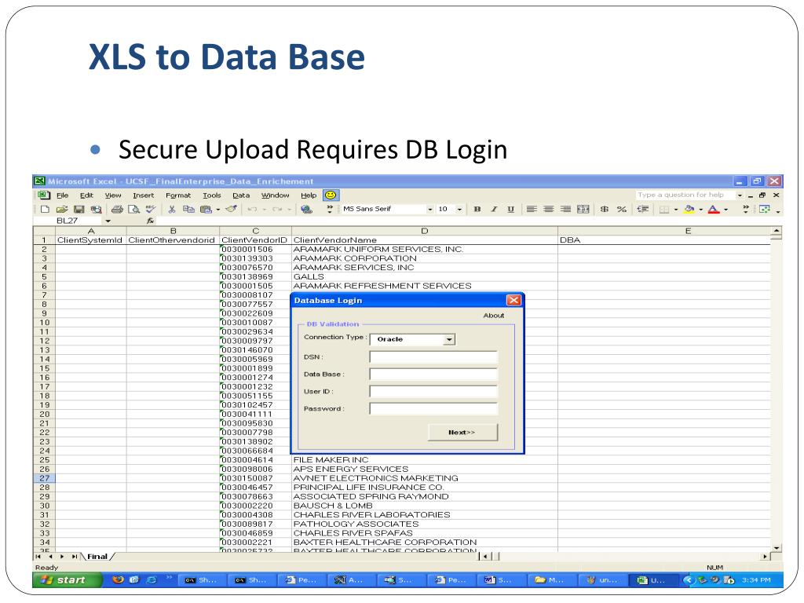Expand more standard toolbar options
Image resolution: width=804 pixels, height=603 pixels.
tap(330, 209)
